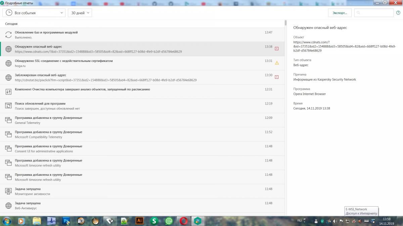
Task: Click the 'RU' language indicator in tray
Action: (300, 221)
